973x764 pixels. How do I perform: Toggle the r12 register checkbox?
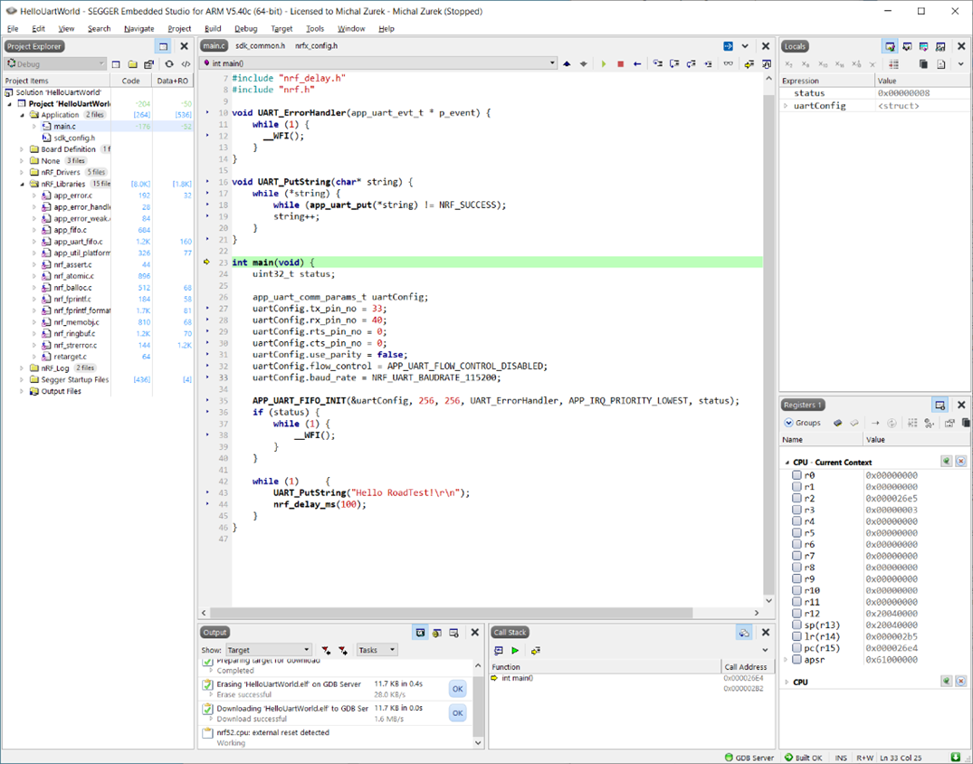pyautogui.click(x=797, y=614)
